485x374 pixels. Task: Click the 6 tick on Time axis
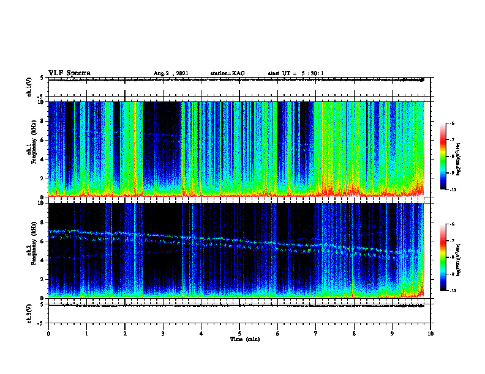pos(278,334)
